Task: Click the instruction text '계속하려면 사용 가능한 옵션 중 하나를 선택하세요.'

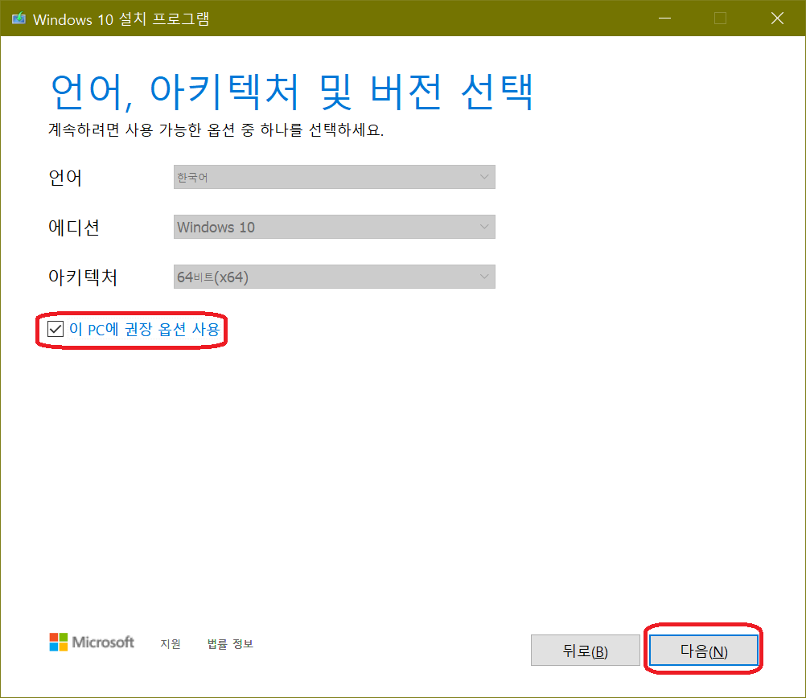Action: (x=216, y=129)
